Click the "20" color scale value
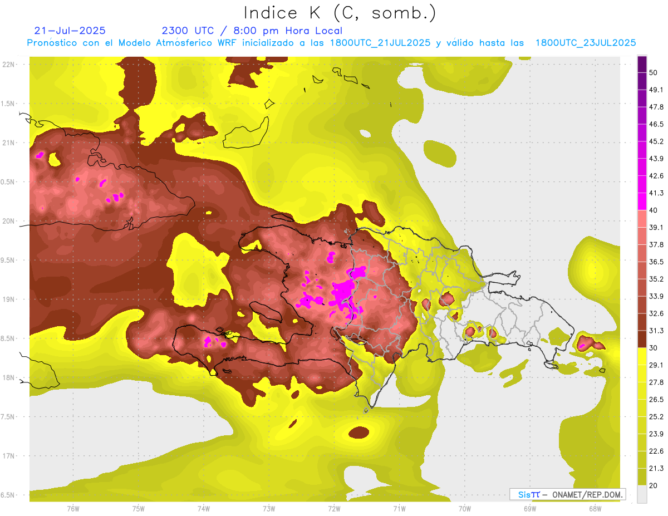Viewport: 668px width, 516px height. point(654,486)
